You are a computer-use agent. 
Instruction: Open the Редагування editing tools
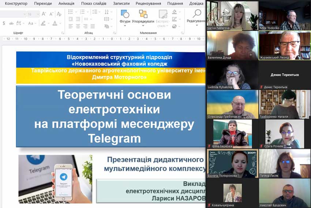click(197, 16)
